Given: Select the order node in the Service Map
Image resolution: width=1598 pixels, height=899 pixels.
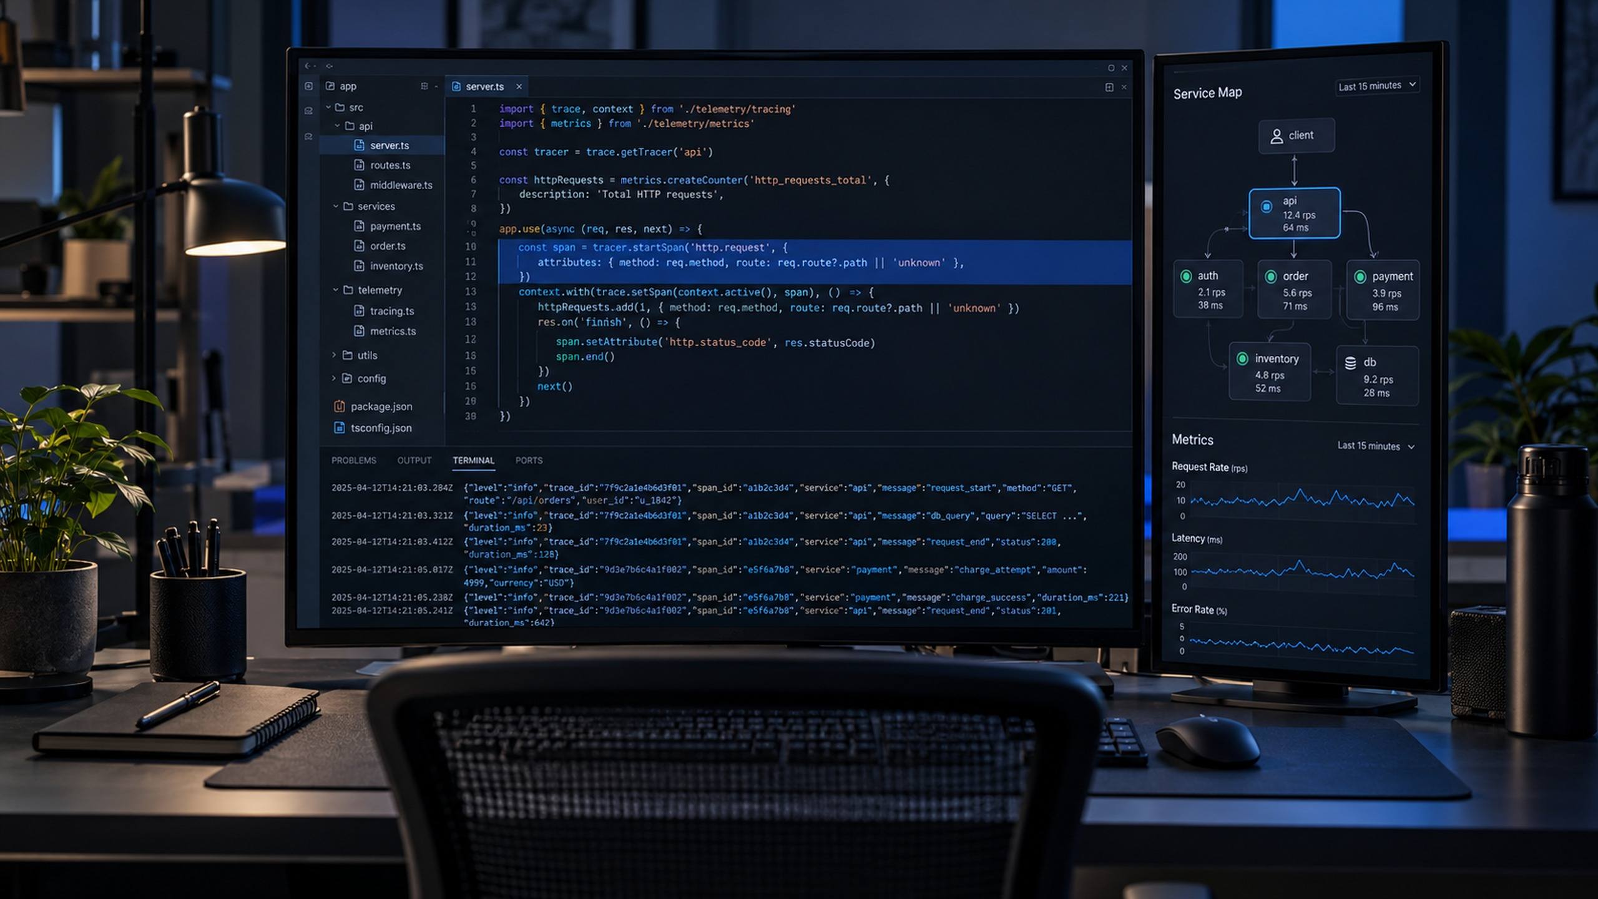Looking at the screenshot, I should point(1295,290).
